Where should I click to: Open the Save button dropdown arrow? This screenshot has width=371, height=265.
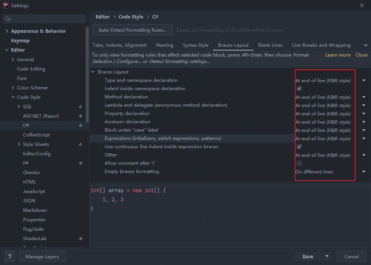[327, 256]
